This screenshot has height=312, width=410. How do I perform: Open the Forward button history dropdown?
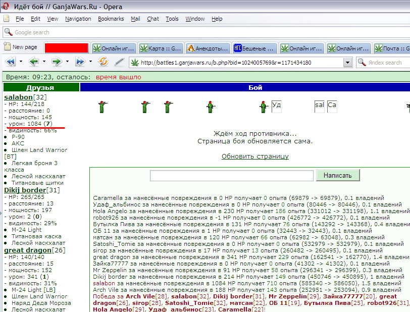pyautogui.click(x=67, y=62)
